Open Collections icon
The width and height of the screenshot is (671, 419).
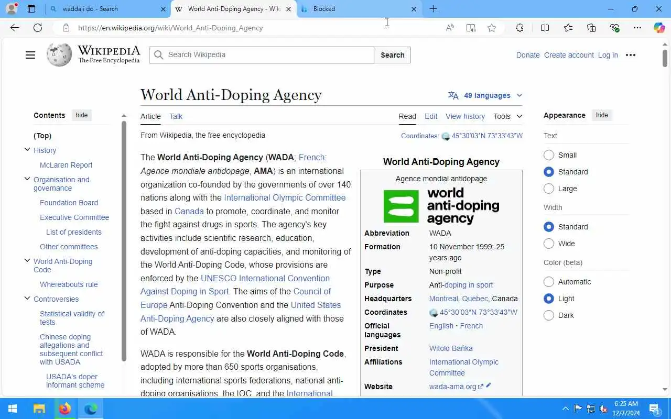pyautogui.click(x=591, y=28)
